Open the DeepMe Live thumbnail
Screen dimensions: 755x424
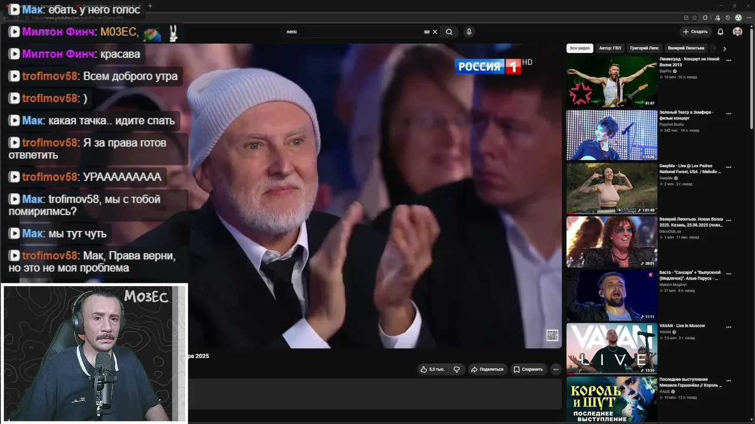pyautogui.click(x=612, y=188)
